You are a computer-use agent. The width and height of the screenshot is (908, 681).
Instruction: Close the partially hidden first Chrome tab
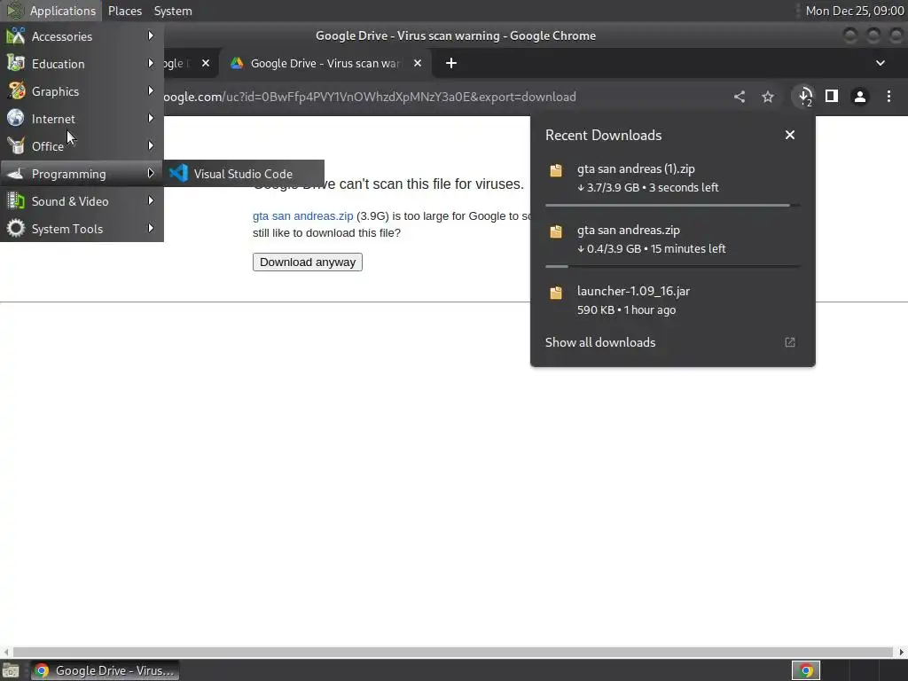pos(206,63)
